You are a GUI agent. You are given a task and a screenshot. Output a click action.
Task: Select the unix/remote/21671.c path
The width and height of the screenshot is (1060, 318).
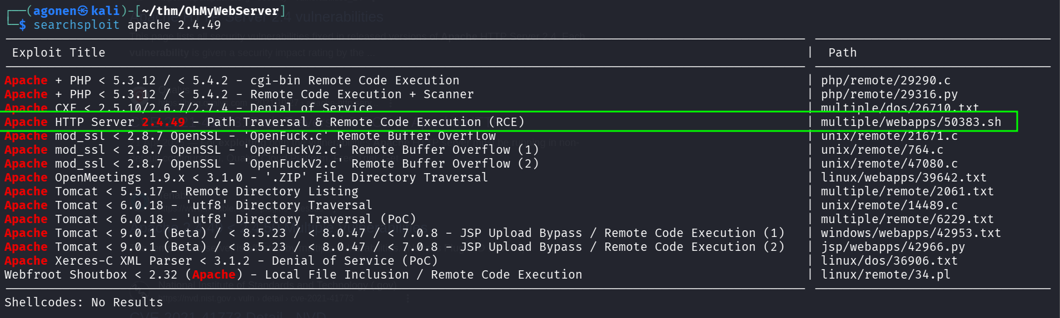point(889,136)
